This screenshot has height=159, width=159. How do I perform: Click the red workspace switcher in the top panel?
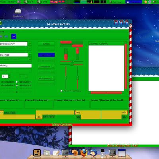[x=58, y=2]
